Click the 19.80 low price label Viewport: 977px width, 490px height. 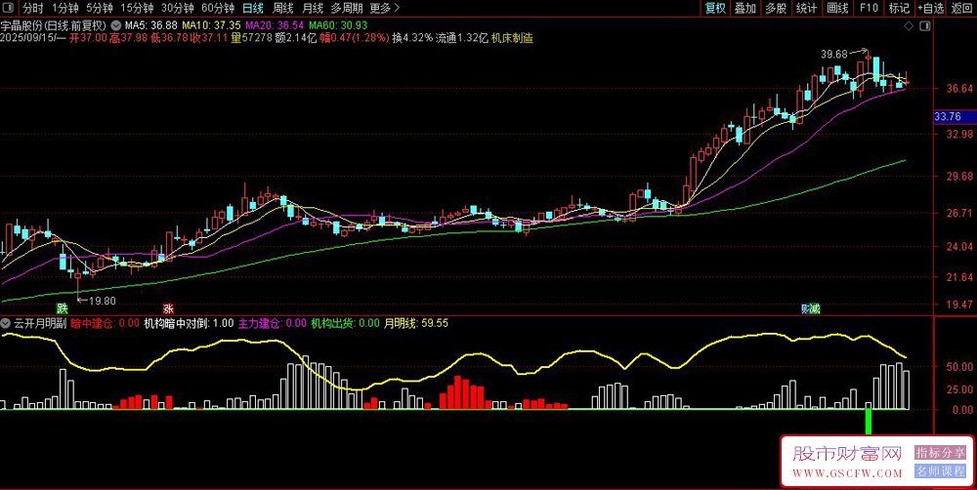point(103,301)
